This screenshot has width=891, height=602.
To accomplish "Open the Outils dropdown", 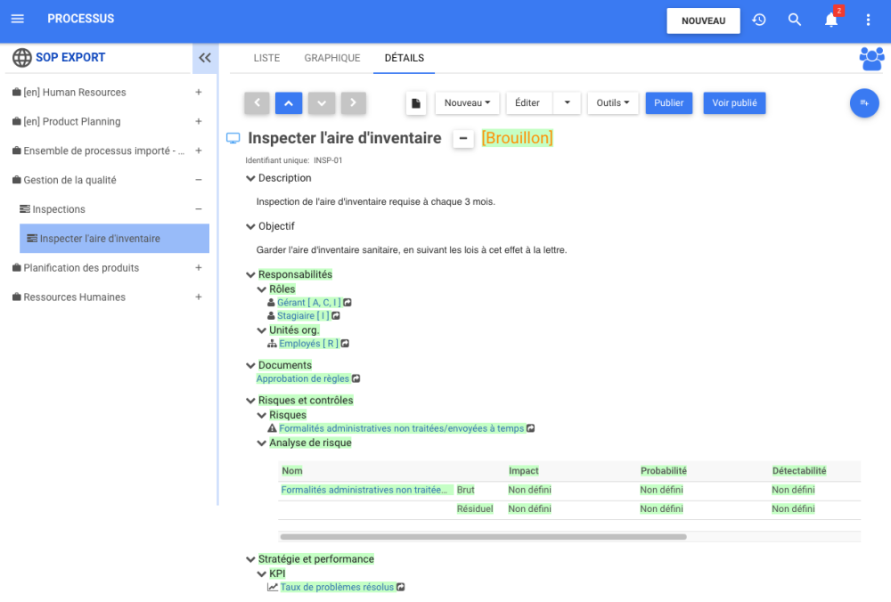I will pos(613,102).
